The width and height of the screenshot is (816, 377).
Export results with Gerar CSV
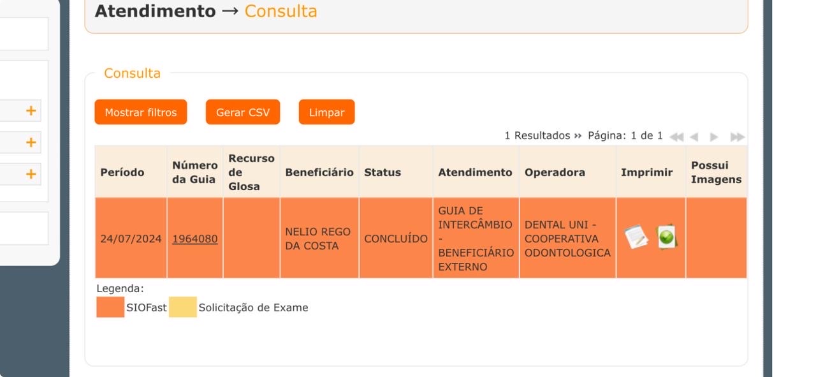click(x=243, y=112)
